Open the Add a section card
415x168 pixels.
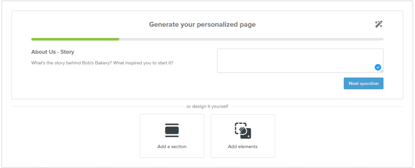[x=172, y=136]
